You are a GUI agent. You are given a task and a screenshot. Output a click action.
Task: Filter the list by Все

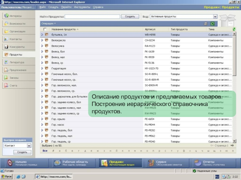[45, 151]
